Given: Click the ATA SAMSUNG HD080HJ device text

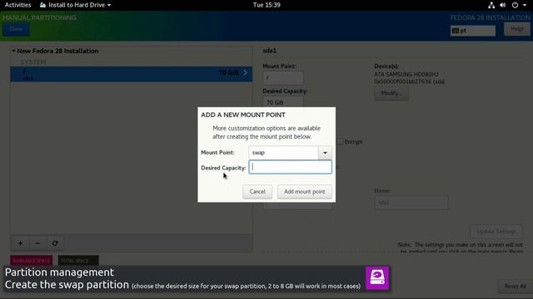Looking at the screenshot, I should (406, 74).
